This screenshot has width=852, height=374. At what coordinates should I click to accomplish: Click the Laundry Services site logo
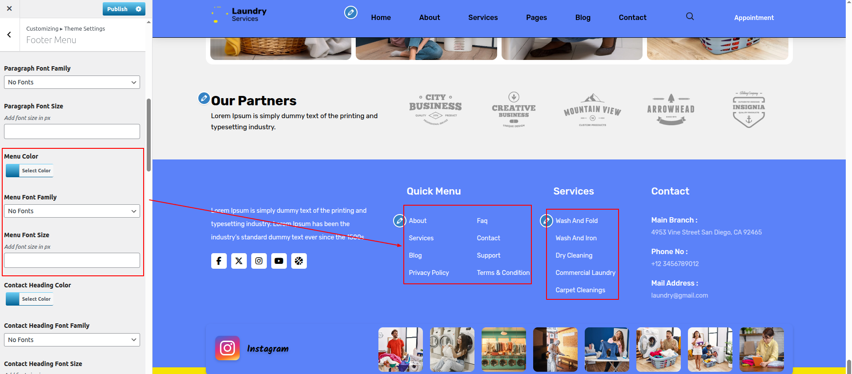point(239,14)
